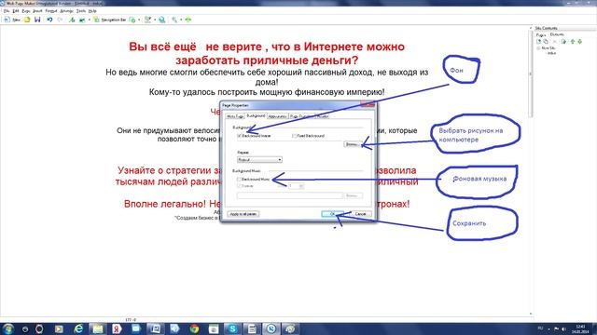
Task: Click the Insert Image toolbar icon
Action: [x=82, y=20]
